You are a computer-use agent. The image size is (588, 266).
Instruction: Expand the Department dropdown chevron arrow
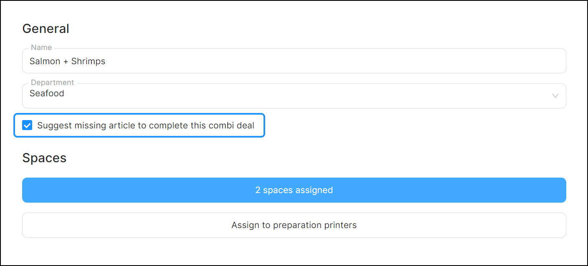555,96
